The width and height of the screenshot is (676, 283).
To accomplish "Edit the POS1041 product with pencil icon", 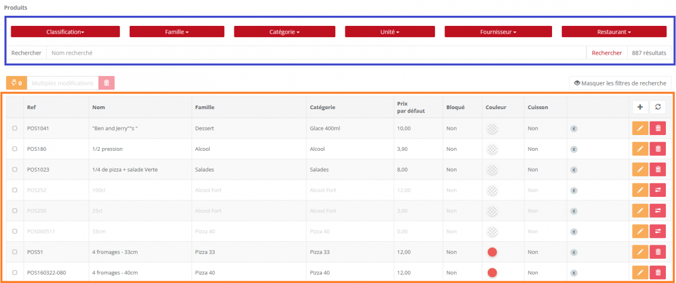I will point(640,128).
